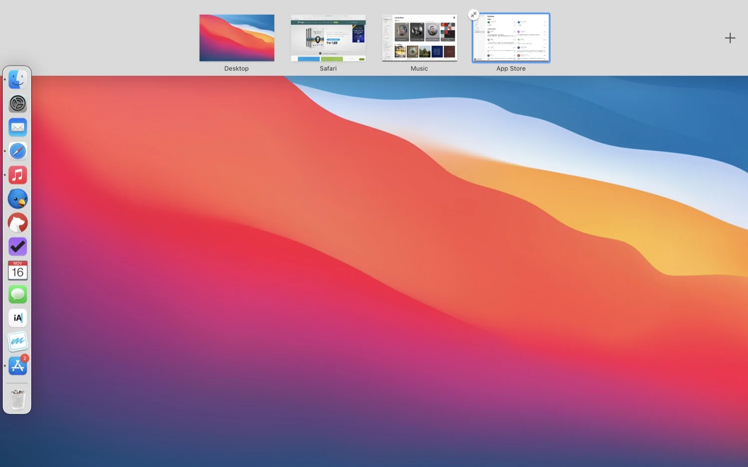Open iA Writer in the dock
This screenshot has height=467, width=748.
(17, 318)
